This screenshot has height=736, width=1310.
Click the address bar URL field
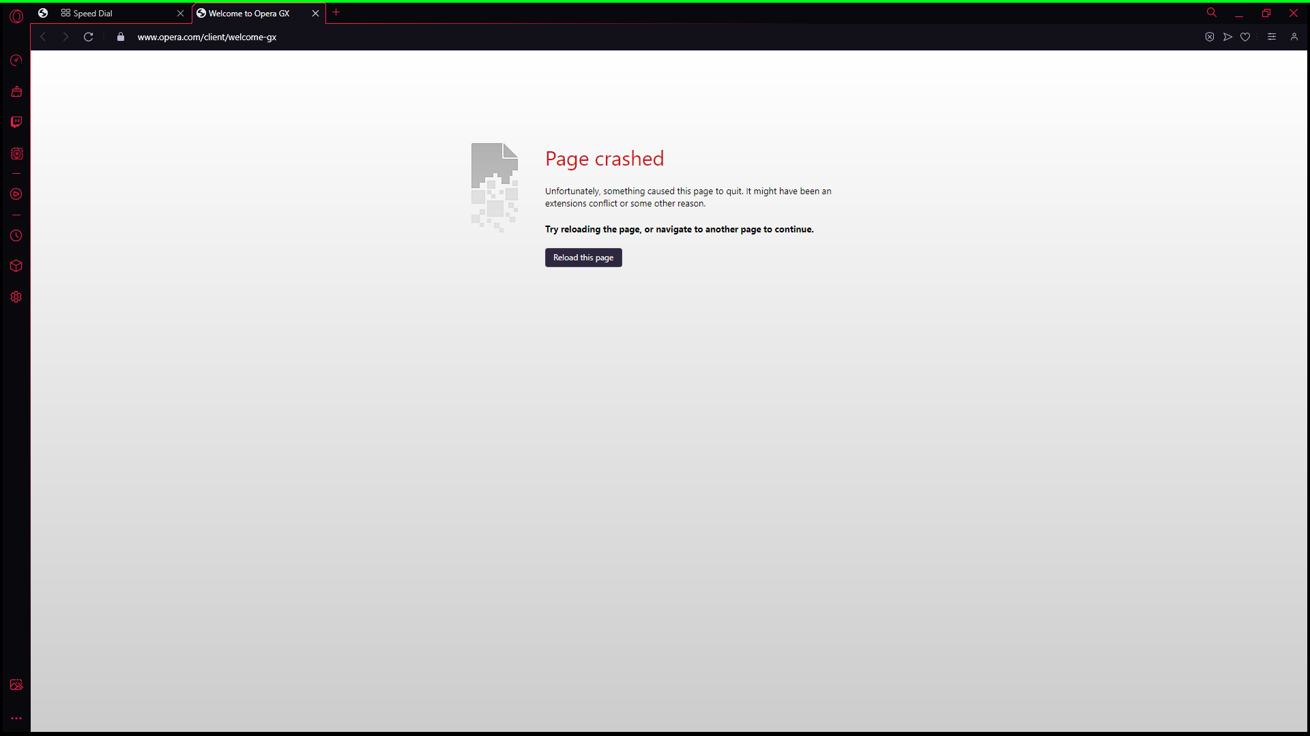coord(207,37)
